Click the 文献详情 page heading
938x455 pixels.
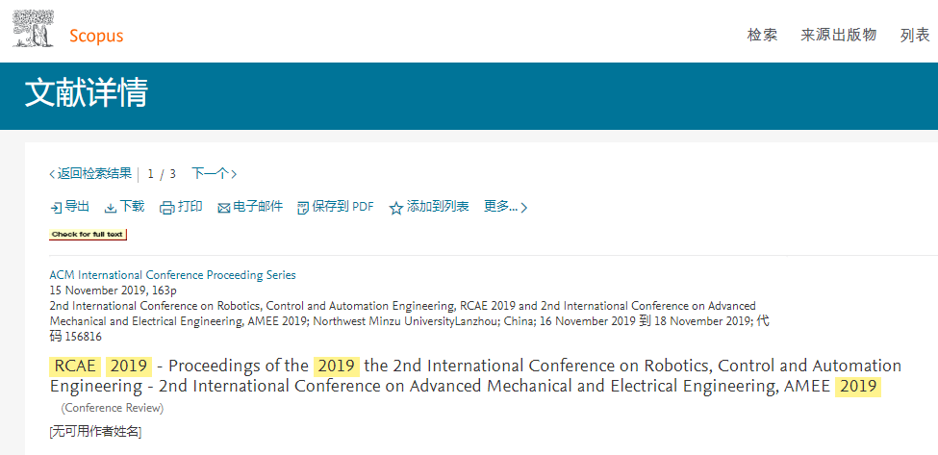(x=87, y=94)
